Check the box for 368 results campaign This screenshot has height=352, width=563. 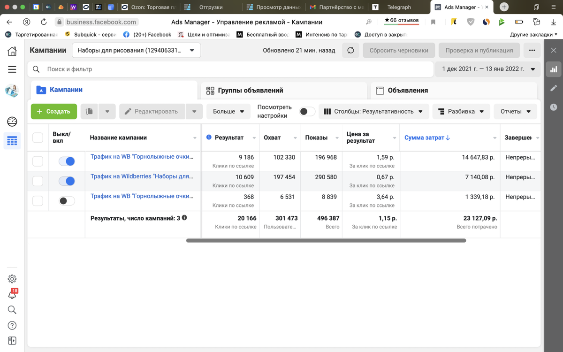[38, 201]
